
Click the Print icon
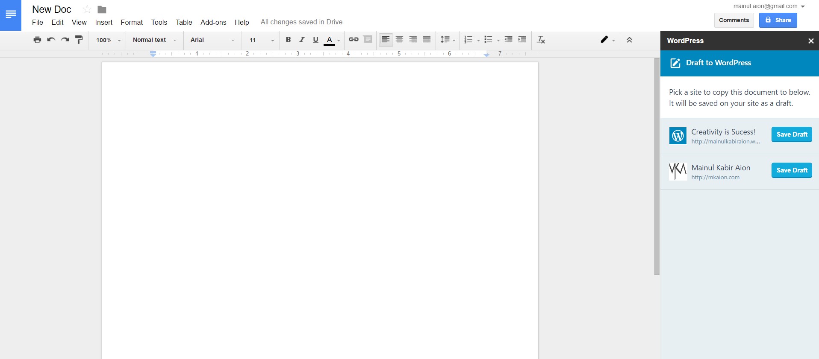[37, 40]
